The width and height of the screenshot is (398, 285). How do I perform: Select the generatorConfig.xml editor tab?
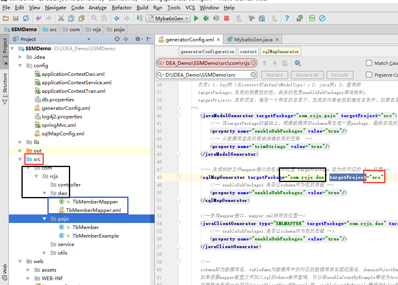point(189,40)
